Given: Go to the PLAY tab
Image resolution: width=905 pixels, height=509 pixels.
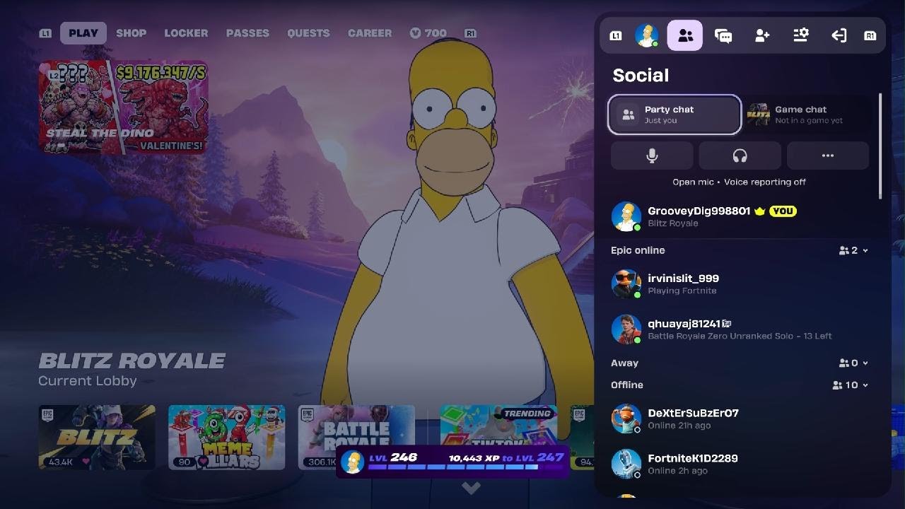Looking at the screenshot, I should coord(83,33).
